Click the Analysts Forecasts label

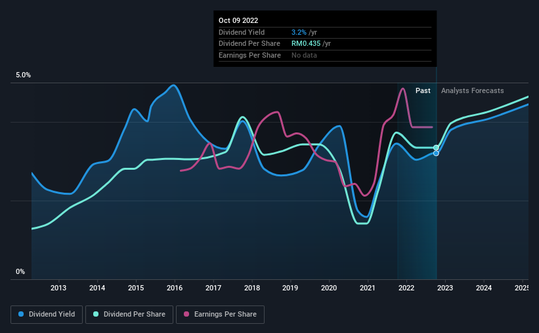click(472, 90)
